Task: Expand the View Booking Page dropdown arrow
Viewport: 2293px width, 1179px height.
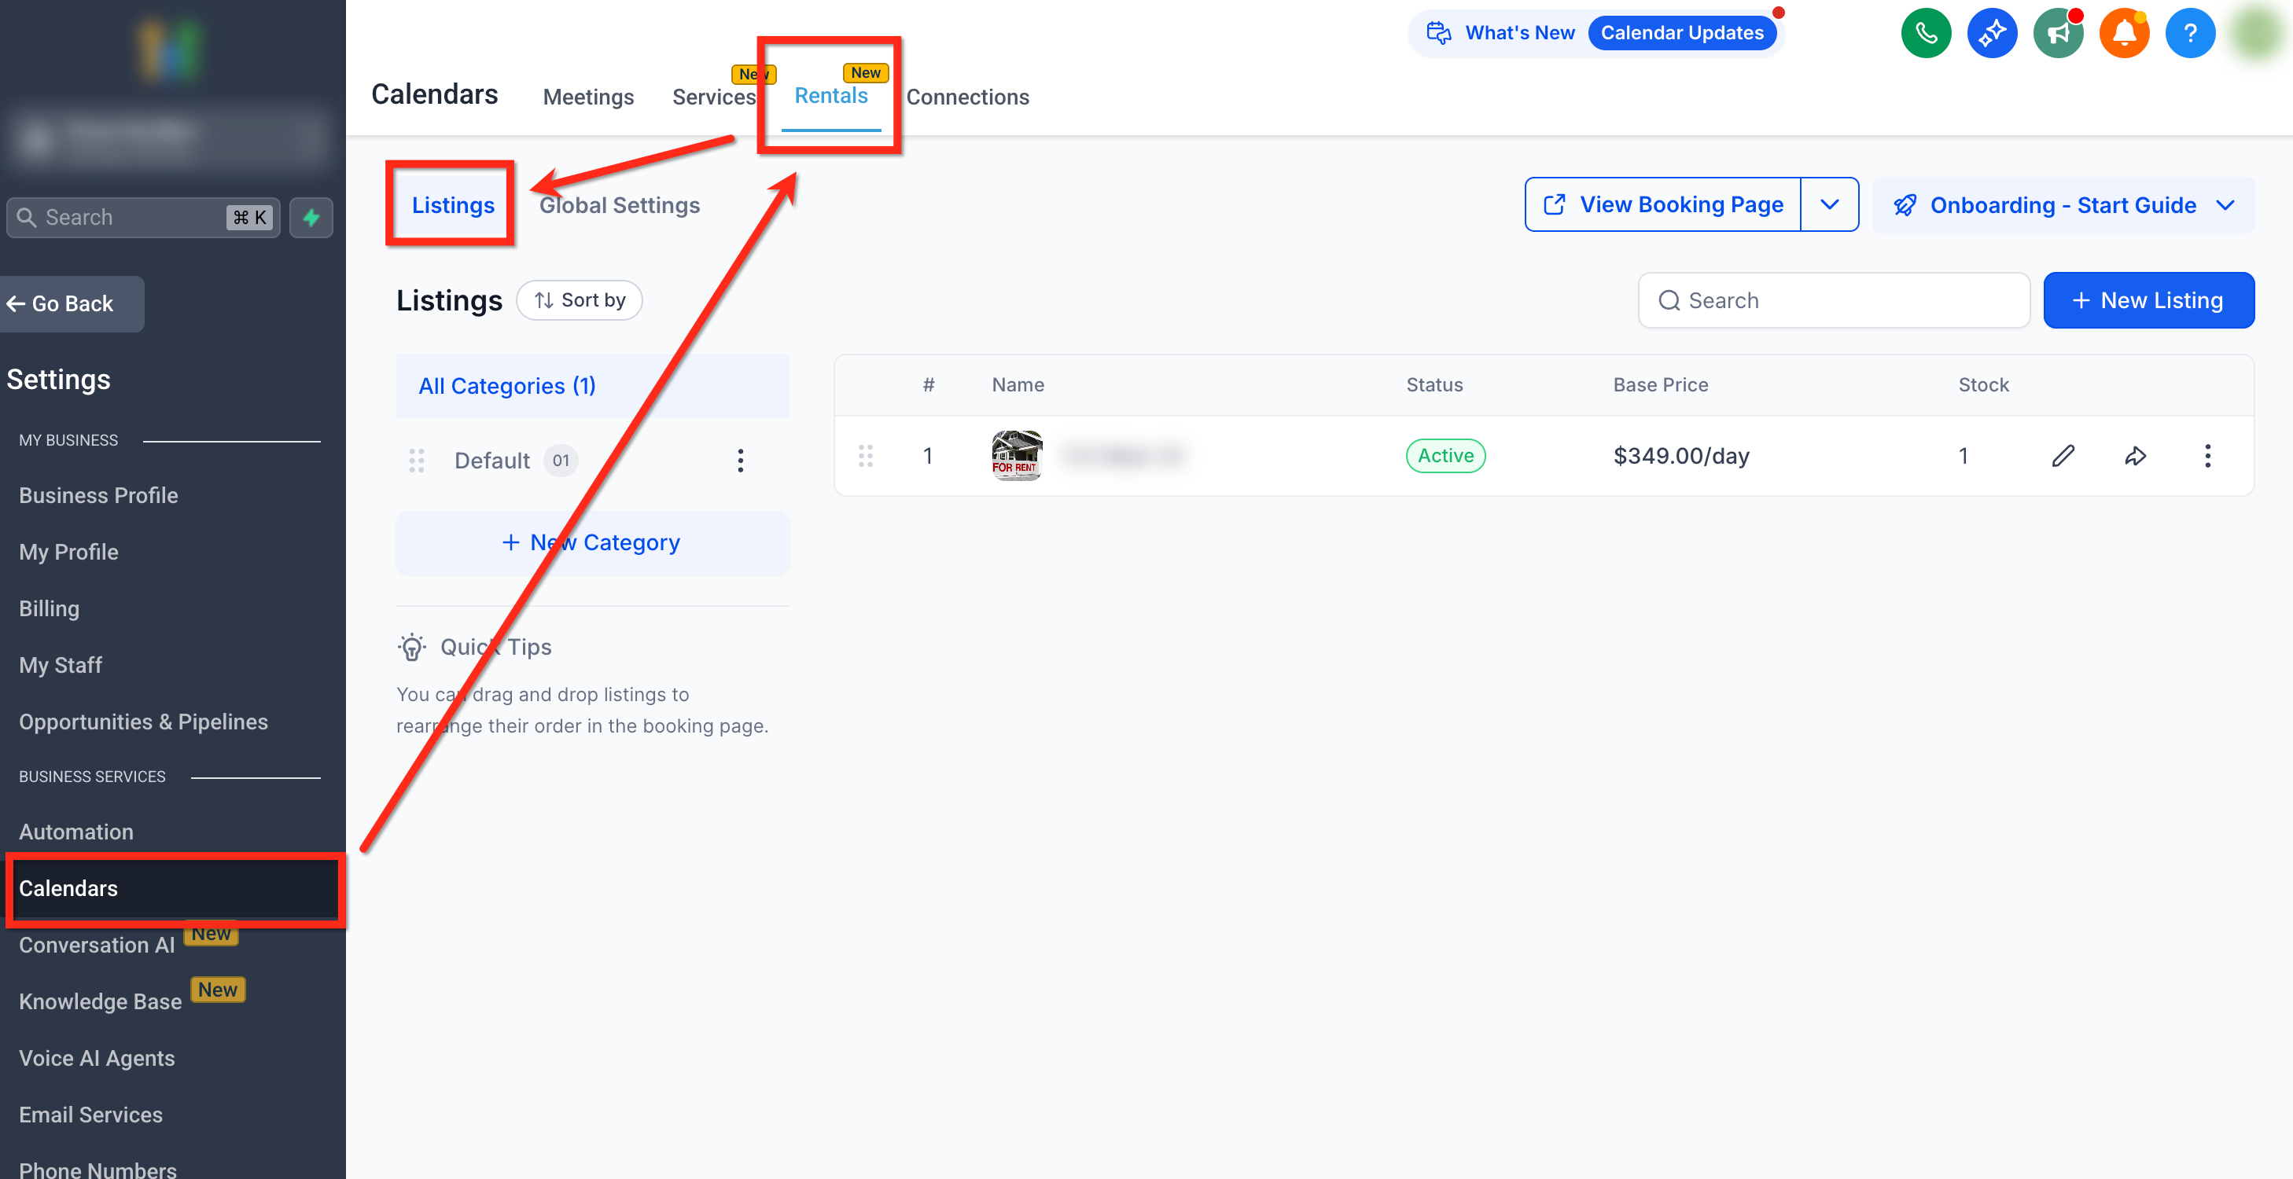Action: (x=1829, y=204)
